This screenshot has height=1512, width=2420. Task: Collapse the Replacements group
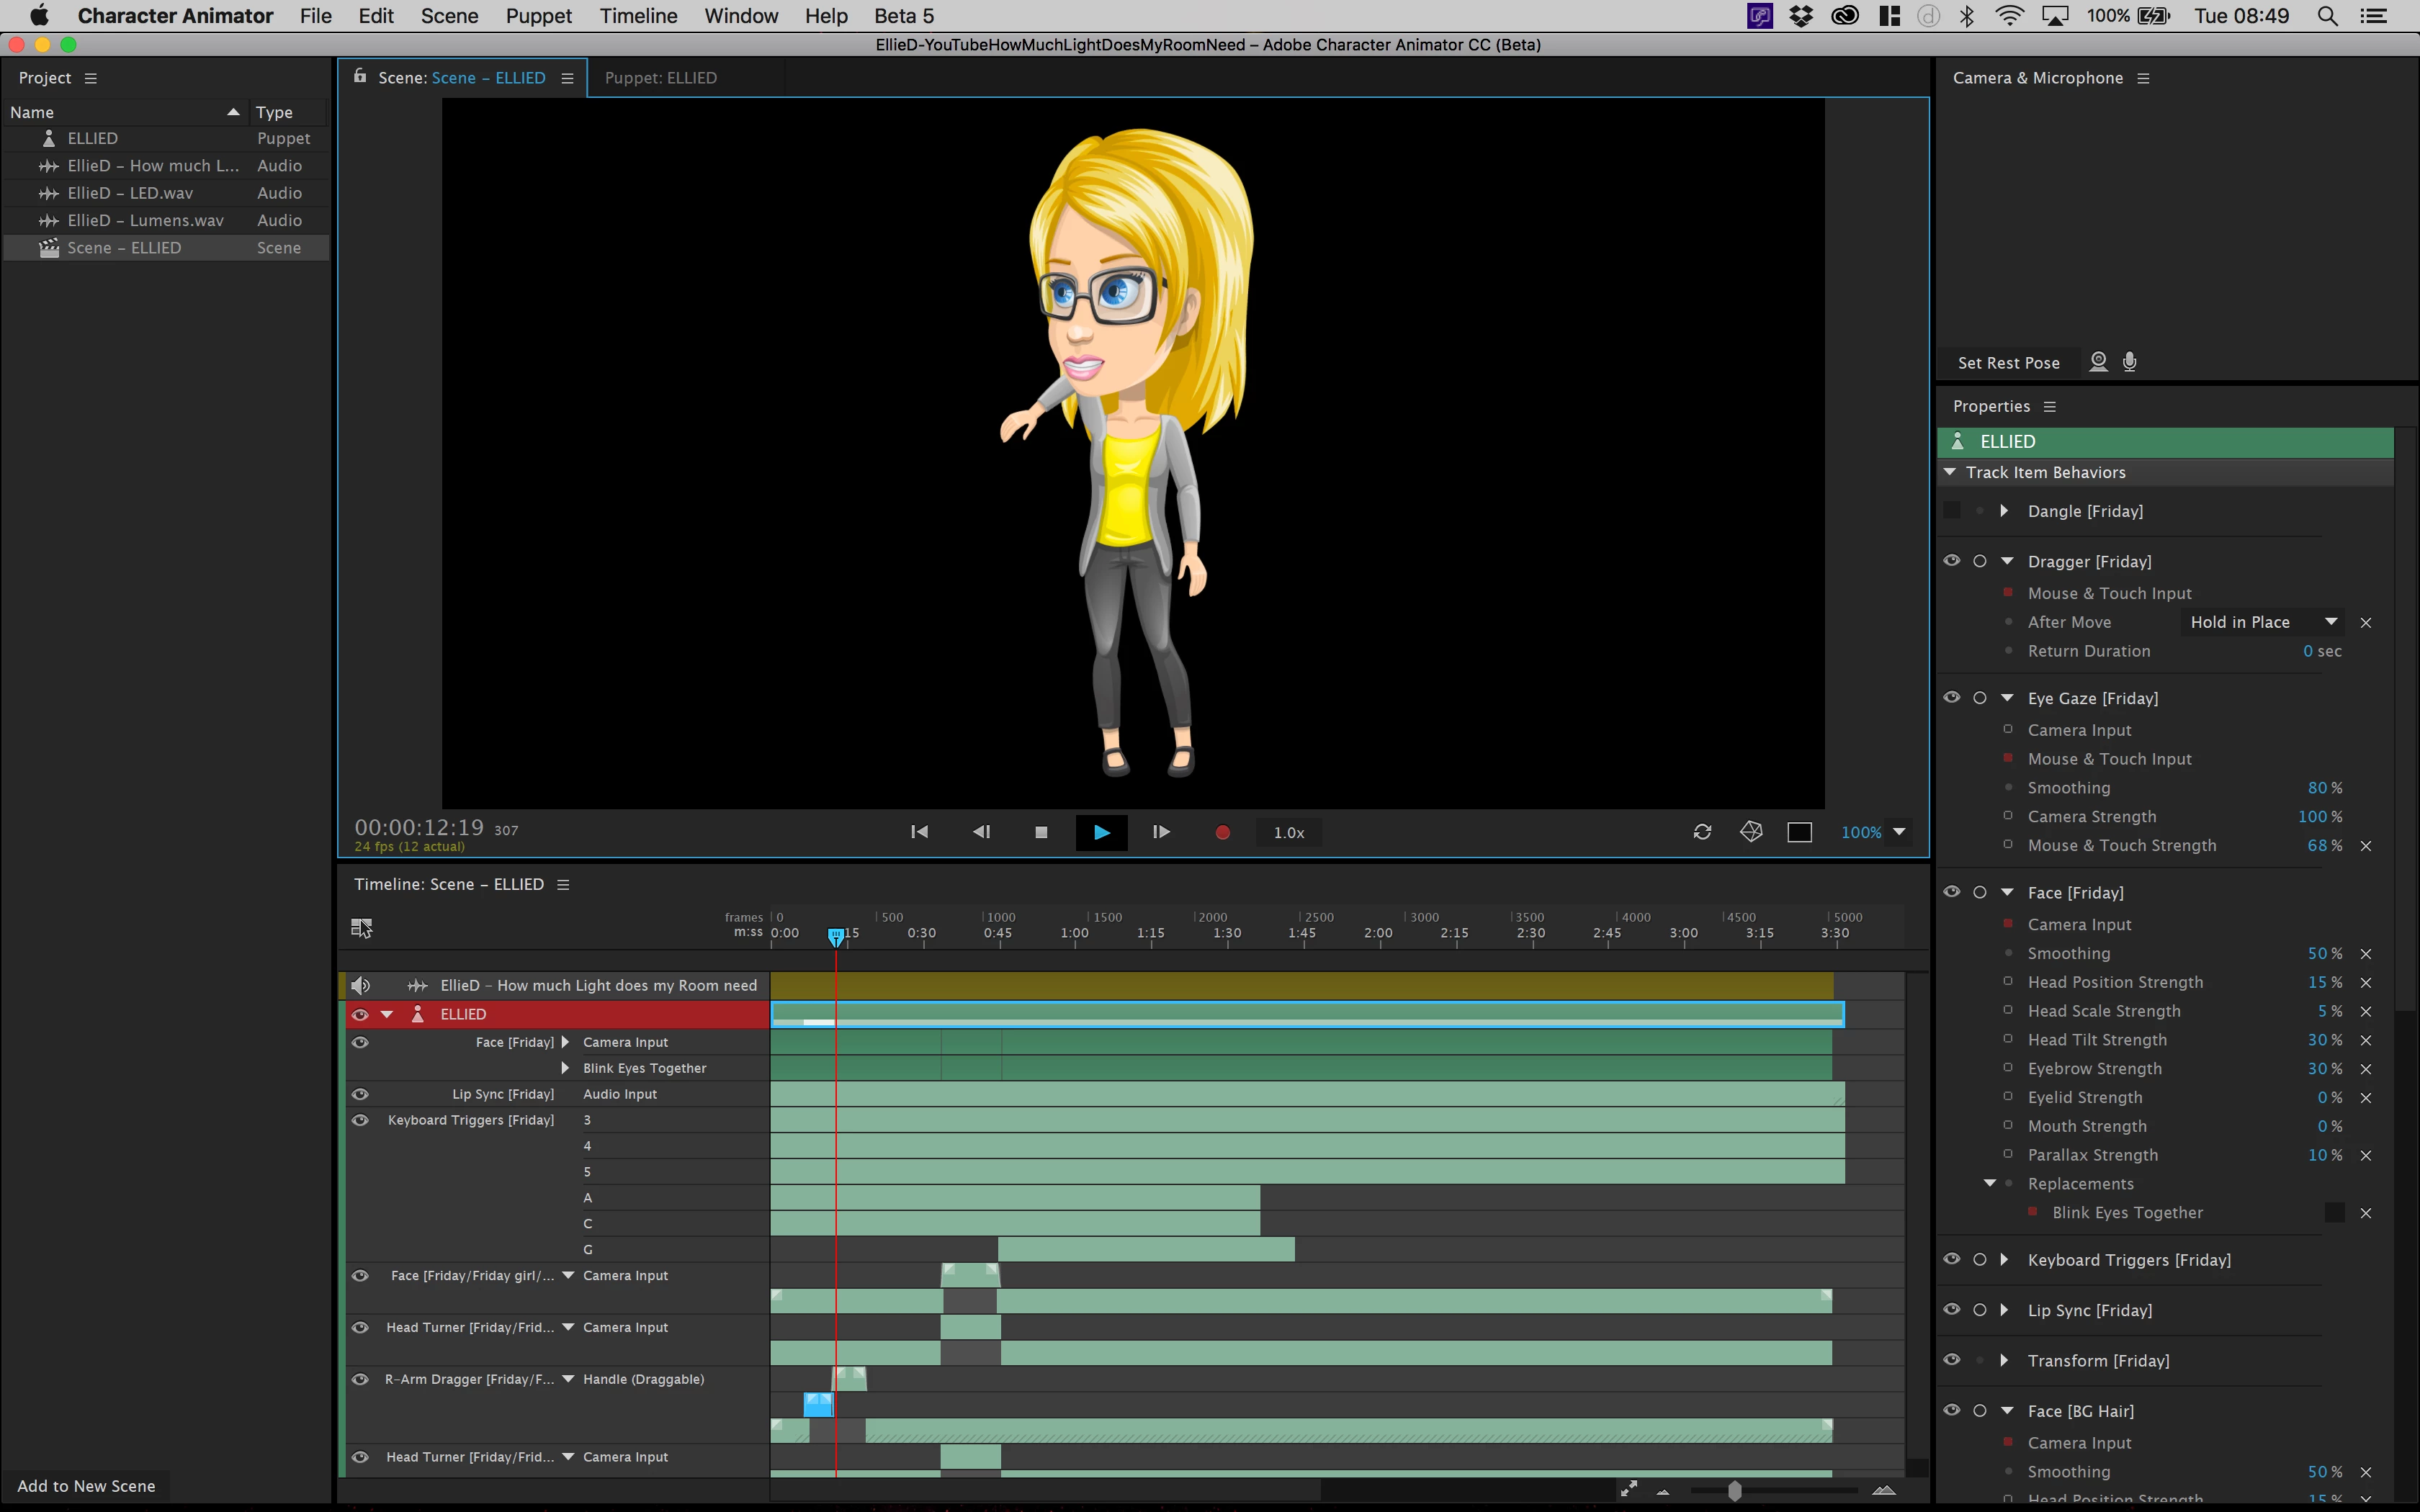[1990, 1183]
